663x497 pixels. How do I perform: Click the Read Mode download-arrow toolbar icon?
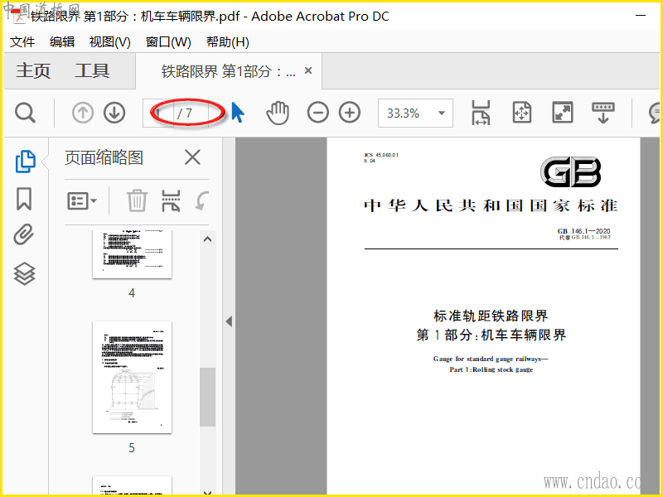[x=603, y=113]
